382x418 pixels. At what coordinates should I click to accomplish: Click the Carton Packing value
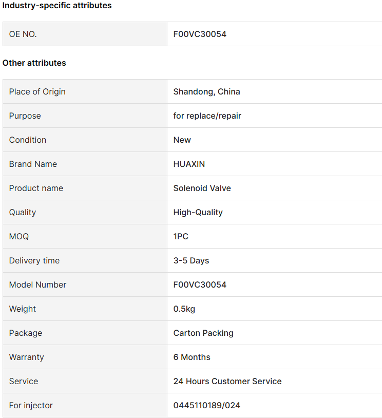tap(203, 333)
